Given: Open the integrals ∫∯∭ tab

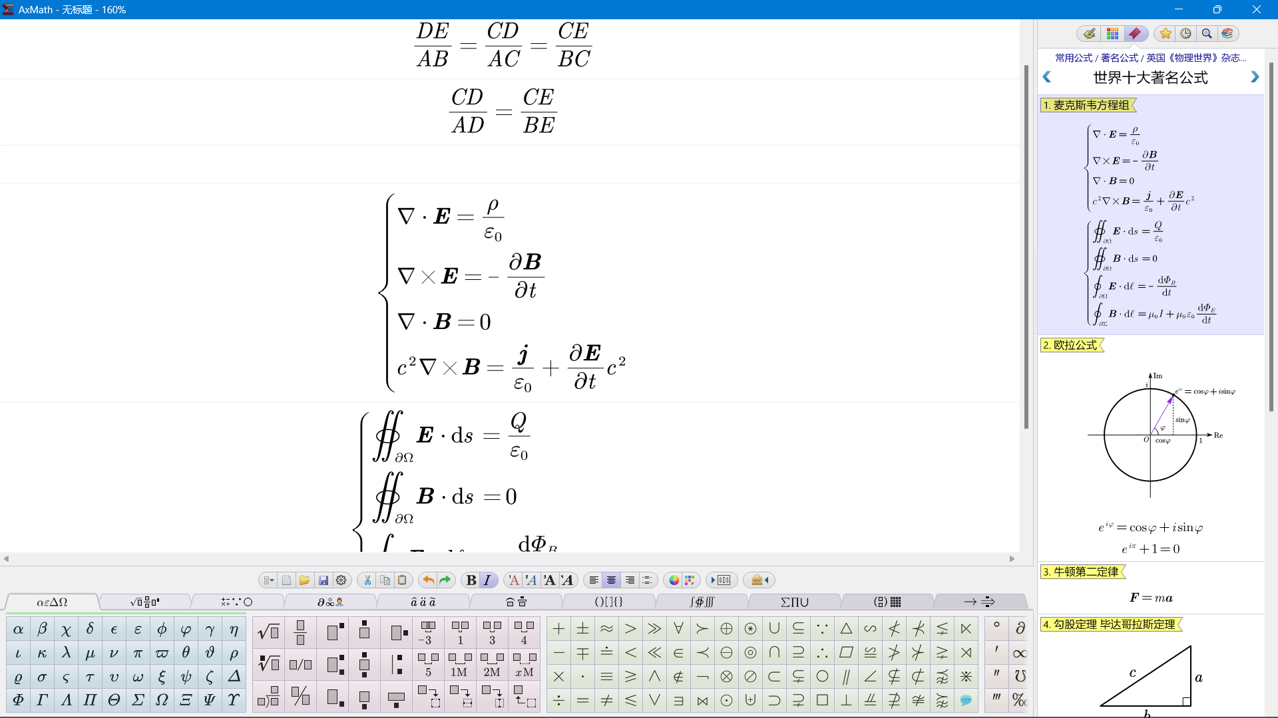Looking at the screenshot, I should click(702, 602).
